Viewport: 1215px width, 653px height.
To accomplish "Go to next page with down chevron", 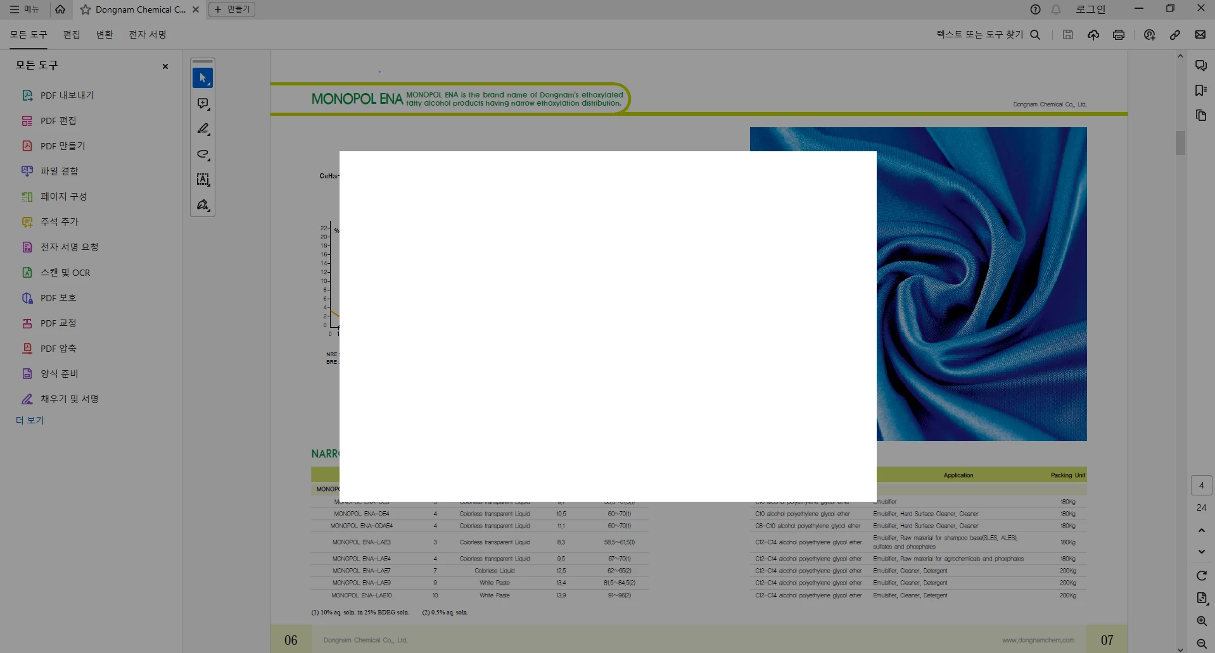I will coord(1202,552).
